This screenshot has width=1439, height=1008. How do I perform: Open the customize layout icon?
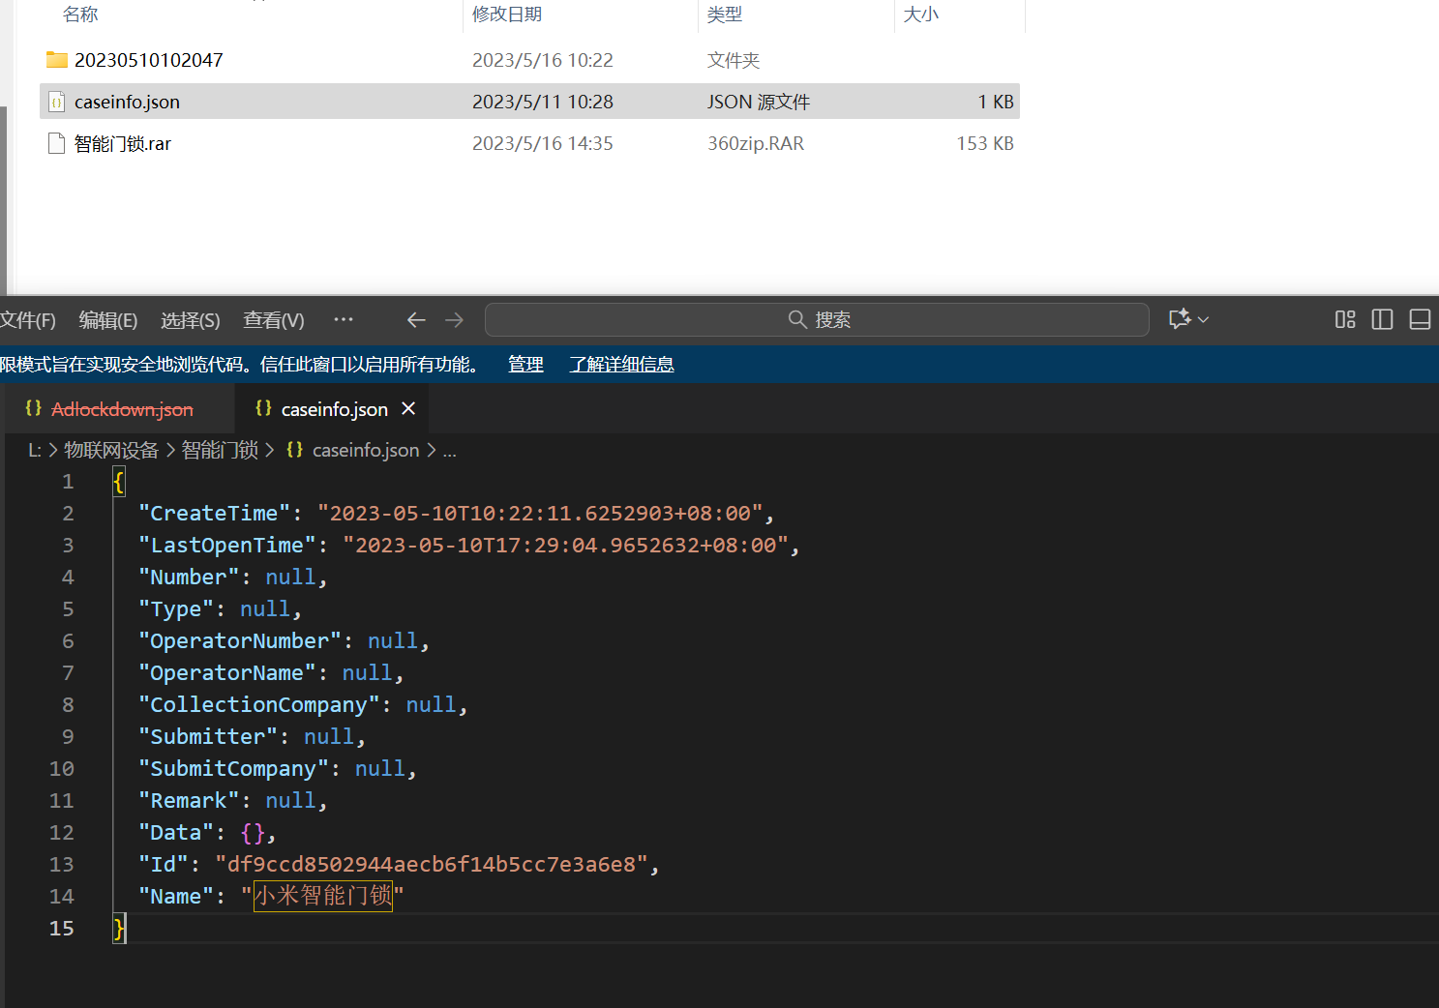pyautogui.click(x=1344, y=319)
